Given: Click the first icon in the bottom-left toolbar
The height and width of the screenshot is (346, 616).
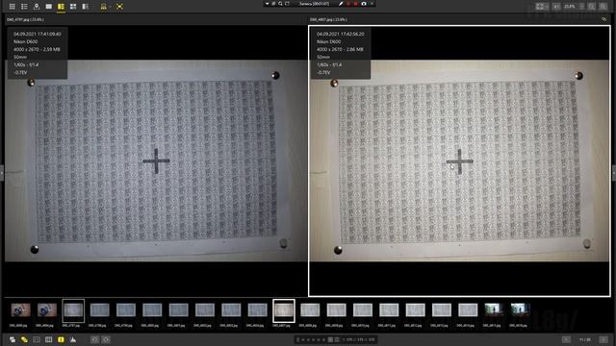Looking at the screenshot, I should point(13,339).
